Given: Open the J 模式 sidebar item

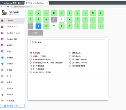Looking at the screenshot, I should pos(12,51).
